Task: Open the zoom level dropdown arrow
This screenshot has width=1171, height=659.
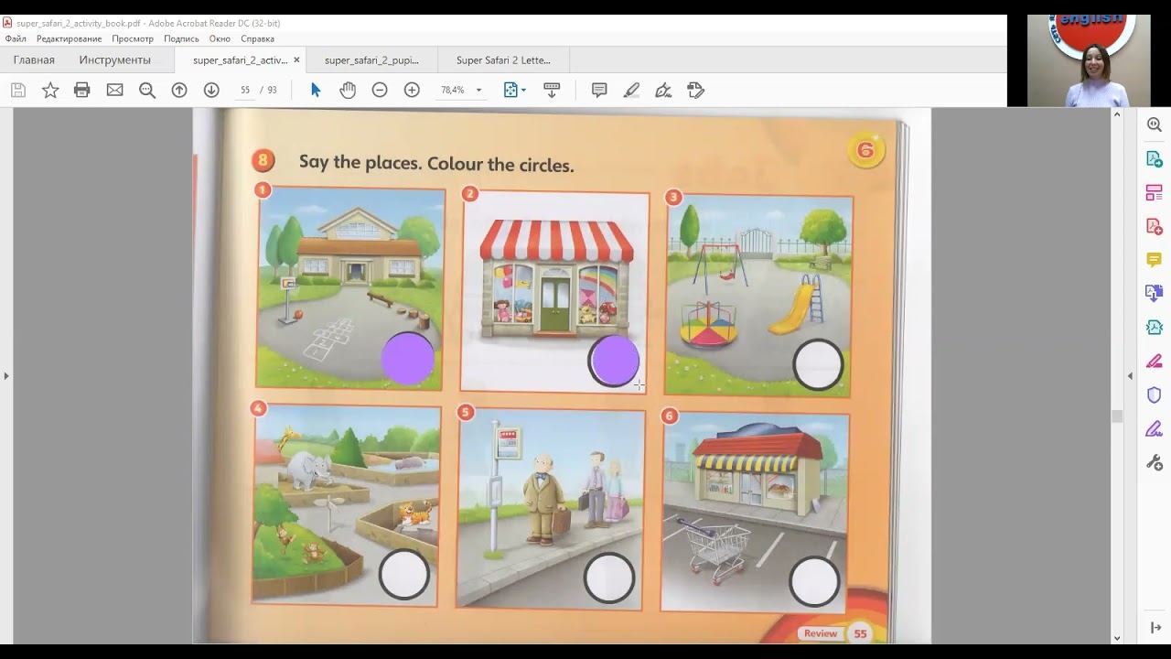Action: tap(478, 90)
